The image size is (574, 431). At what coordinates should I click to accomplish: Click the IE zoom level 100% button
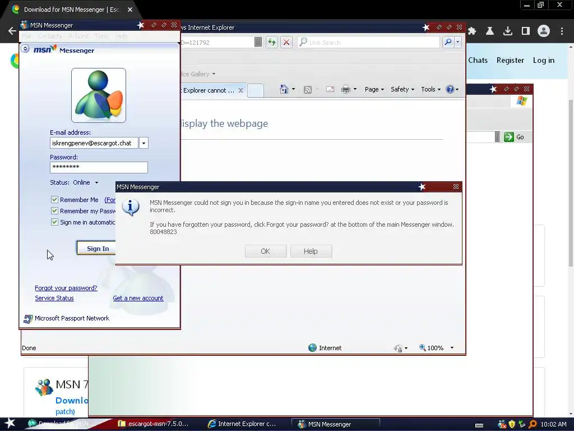coord(431,348)
